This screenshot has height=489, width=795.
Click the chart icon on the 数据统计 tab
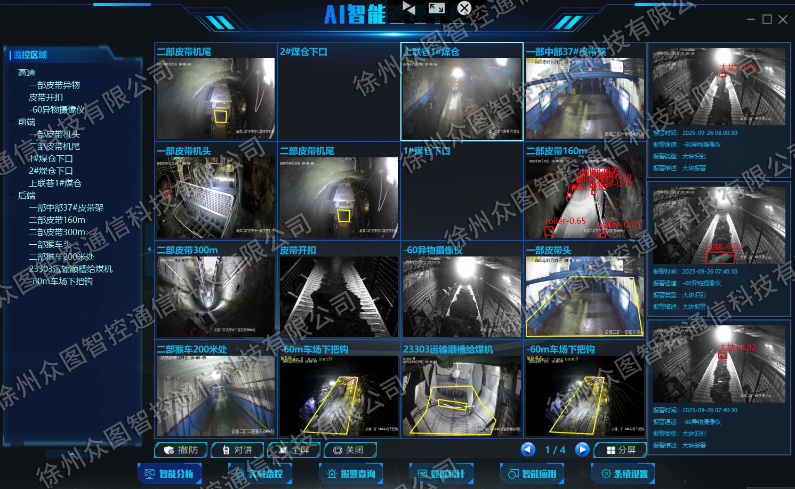[x=422, y=474]
